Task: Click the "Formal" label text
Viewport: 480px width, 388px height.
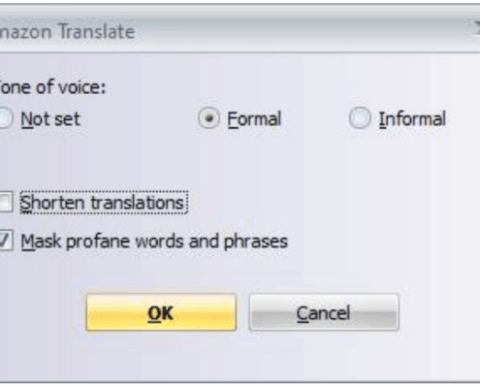Action: click(254, 119)
